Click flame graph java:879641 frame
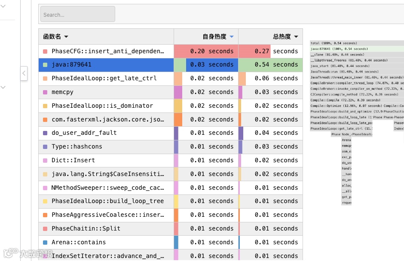Image resolution: width=404 pixels, height=261 pixels. coord(357,49)
